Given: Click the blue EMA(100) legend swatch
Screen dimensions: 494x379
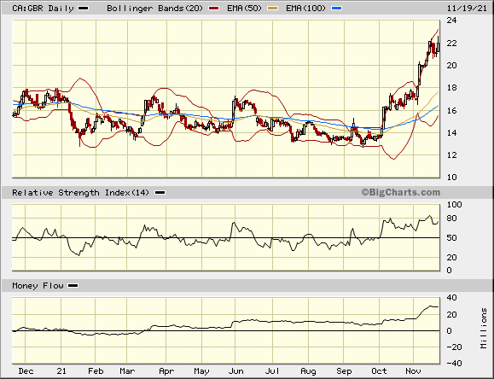Looking at the screenshot, I should pos(337,9).
